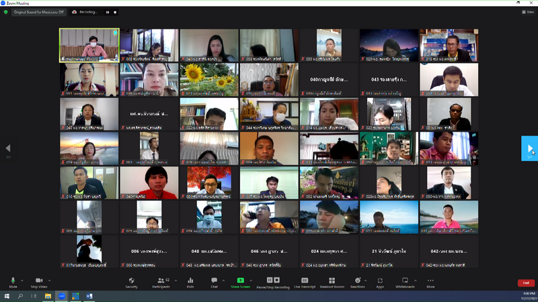
Task: Open Word from the taskbar
Action: pos(89,296)
